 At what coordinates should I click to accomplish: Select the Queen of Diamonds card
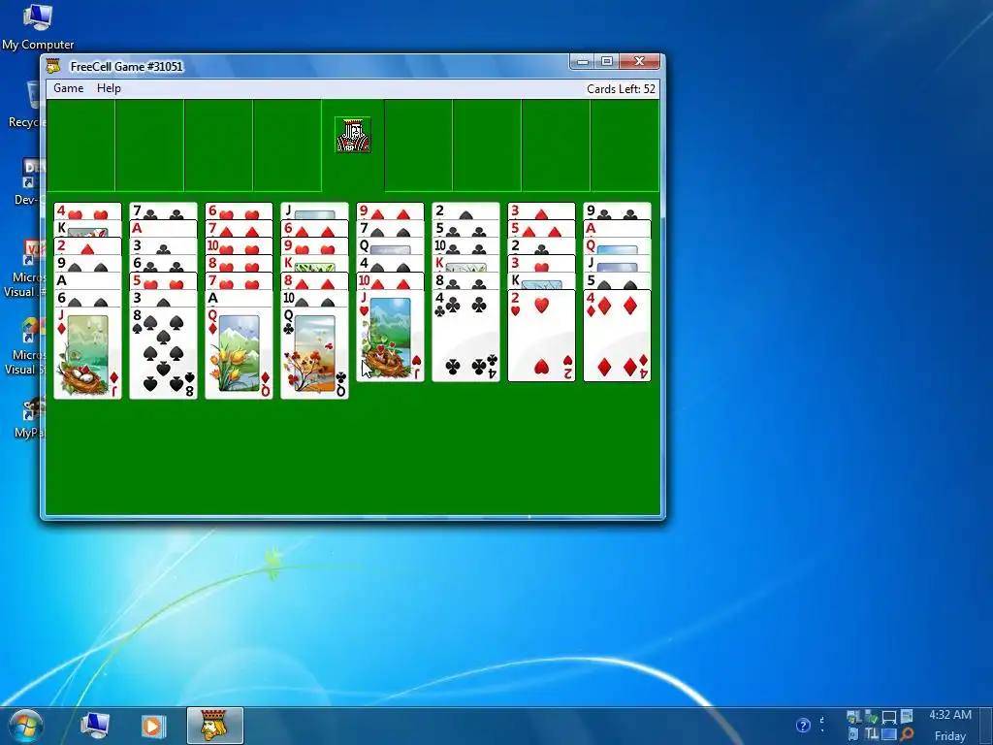tap(239, 353)
